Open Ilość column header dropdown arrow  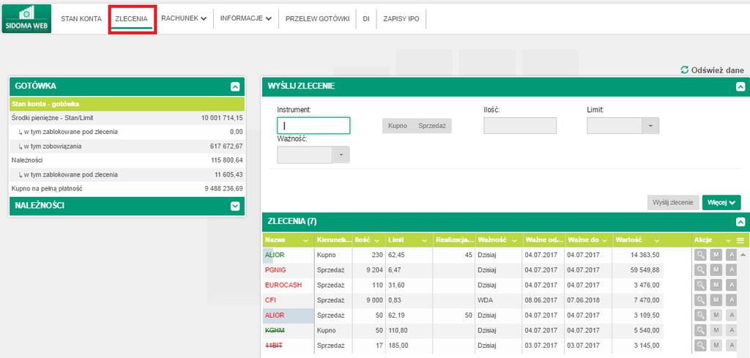376,240
